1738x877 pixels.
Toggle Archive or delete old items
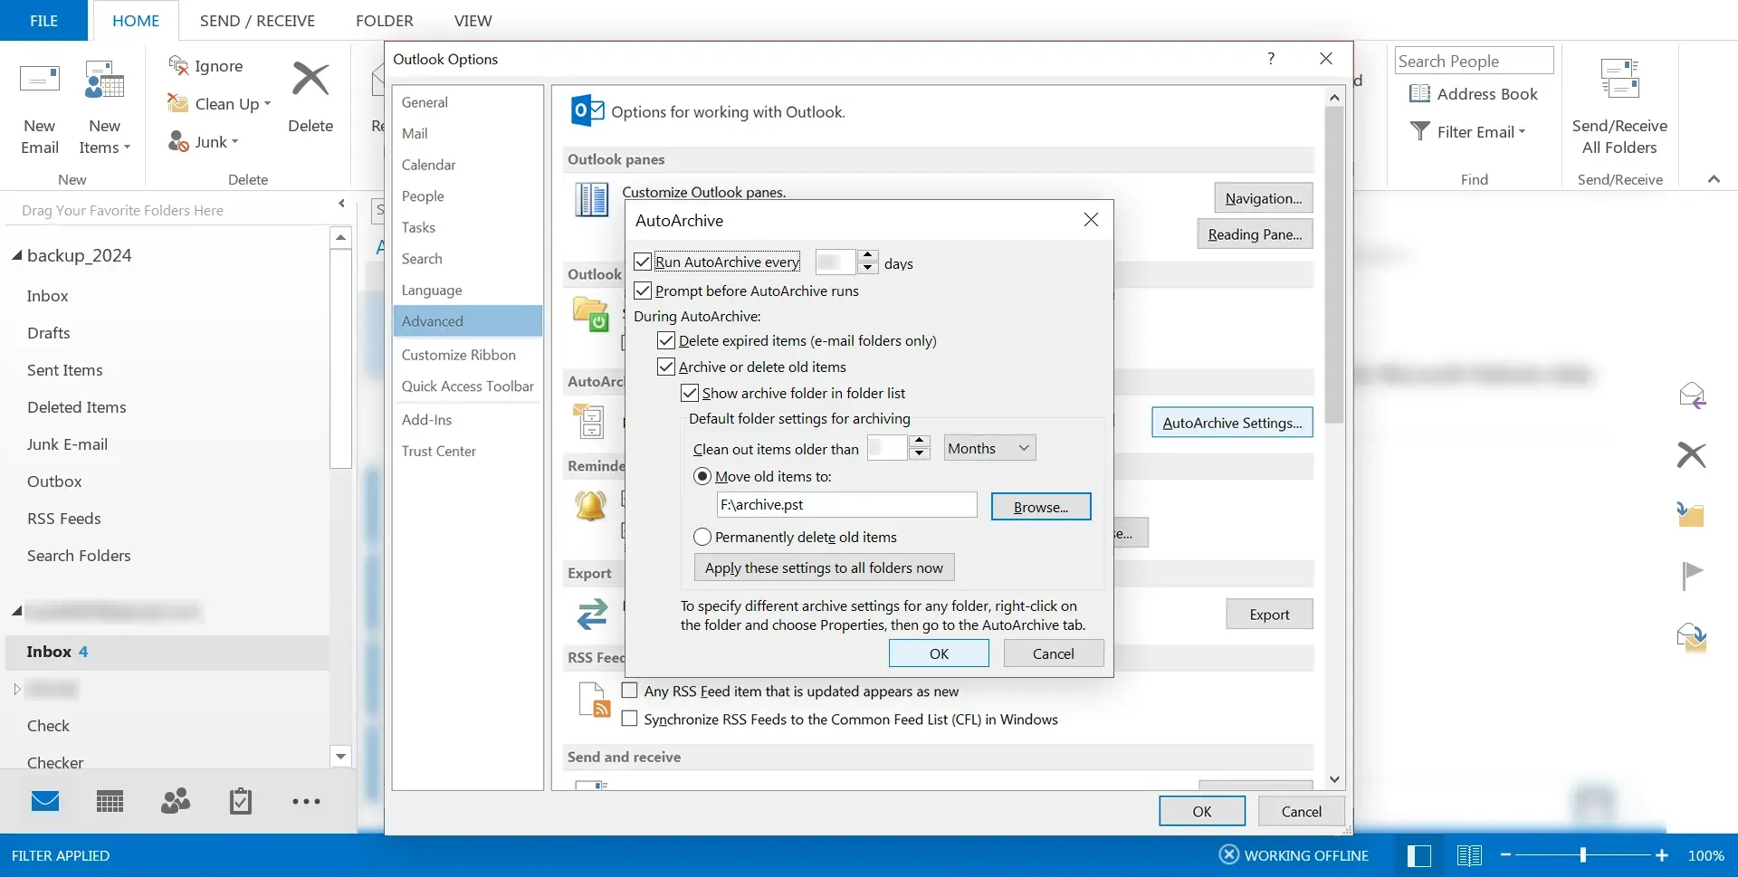[x=666, y=367]
